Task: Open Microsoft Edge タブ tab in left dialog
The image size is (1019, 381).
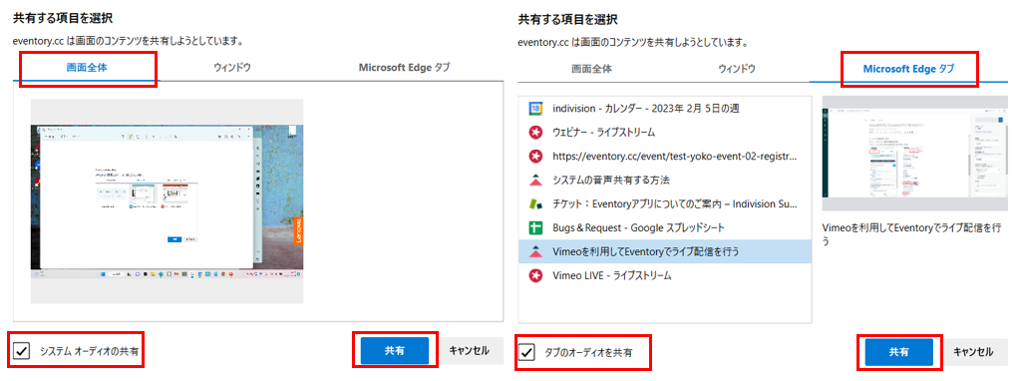Action: (x=404, y=68)
